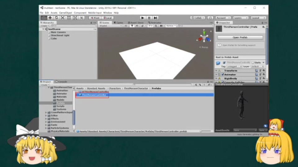
Task: Click the Step frame button
Action: [156, 18]
